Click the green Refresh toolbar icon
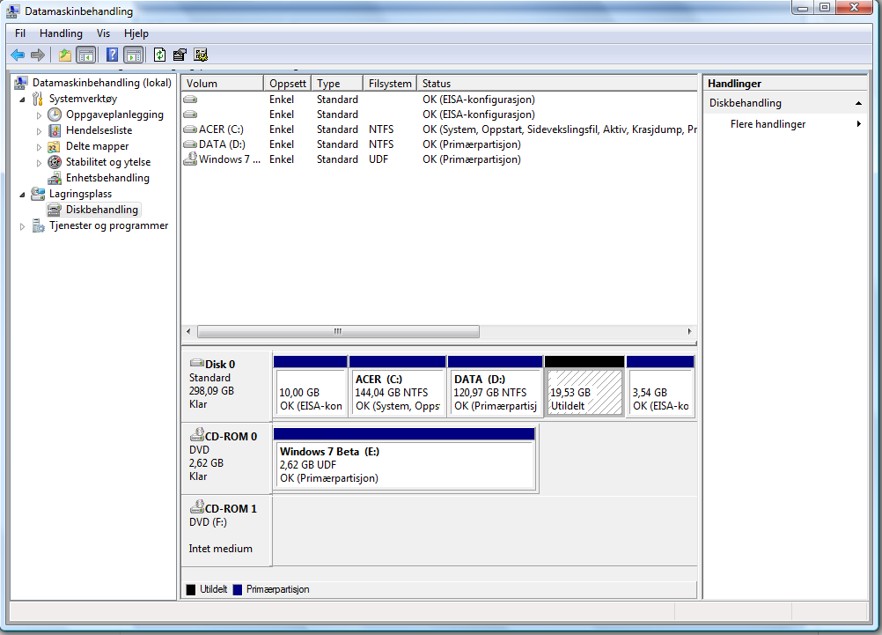 click(x=159, y=55)
